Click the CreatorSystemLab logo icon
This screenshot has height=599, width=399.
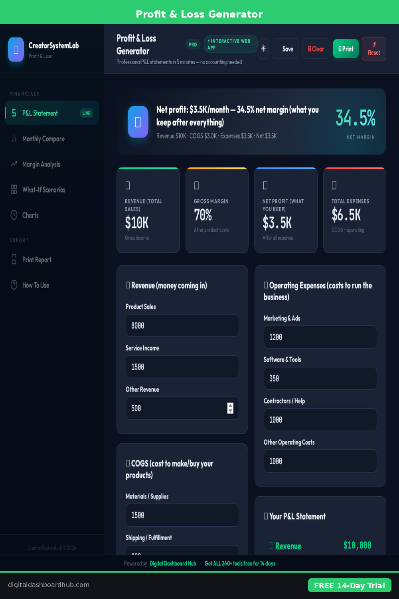(16, 50)
